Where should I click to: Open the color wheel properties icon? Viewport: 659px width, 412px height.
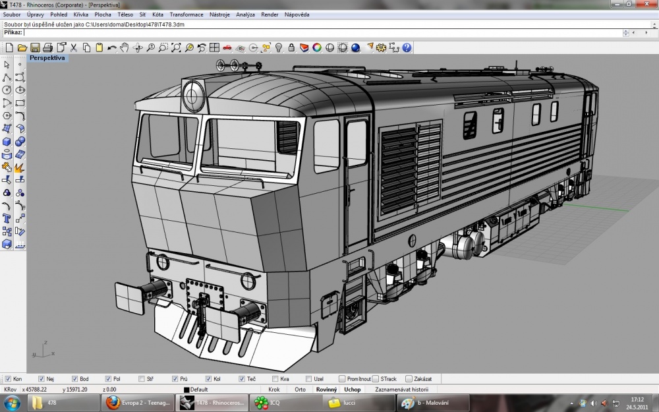317,47
